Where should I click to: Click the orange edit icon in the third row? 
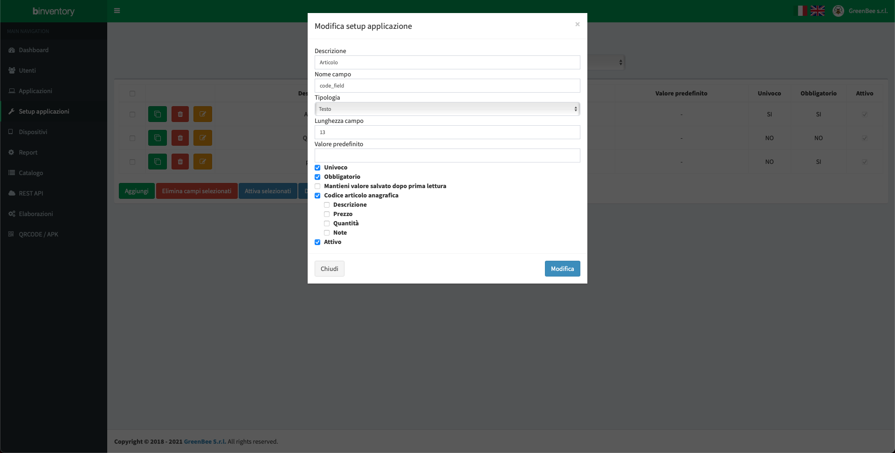203,162
